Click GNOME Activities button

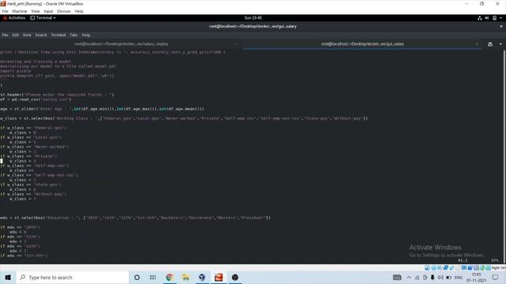[x=14, y=18]
